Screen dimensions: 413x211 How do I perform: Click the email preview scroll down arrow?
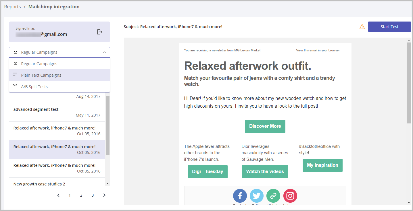point(409,203)
